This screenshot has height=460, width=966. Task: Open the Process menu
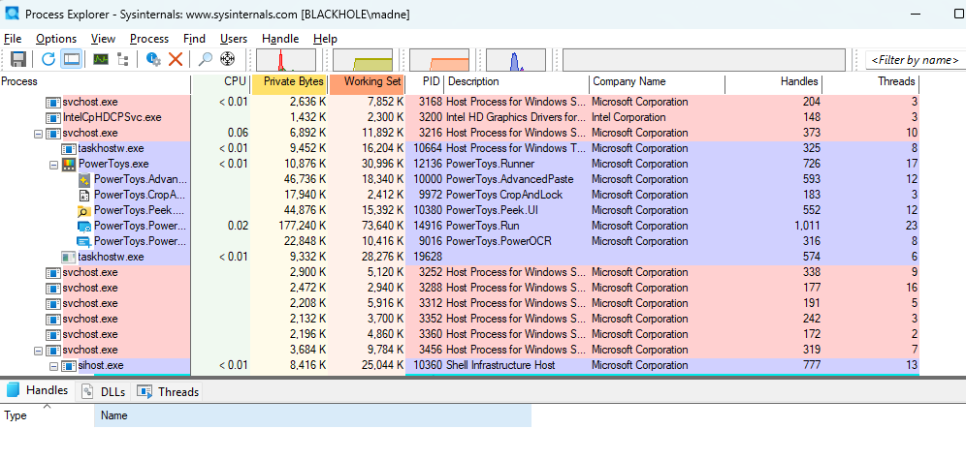pos(149,39)
